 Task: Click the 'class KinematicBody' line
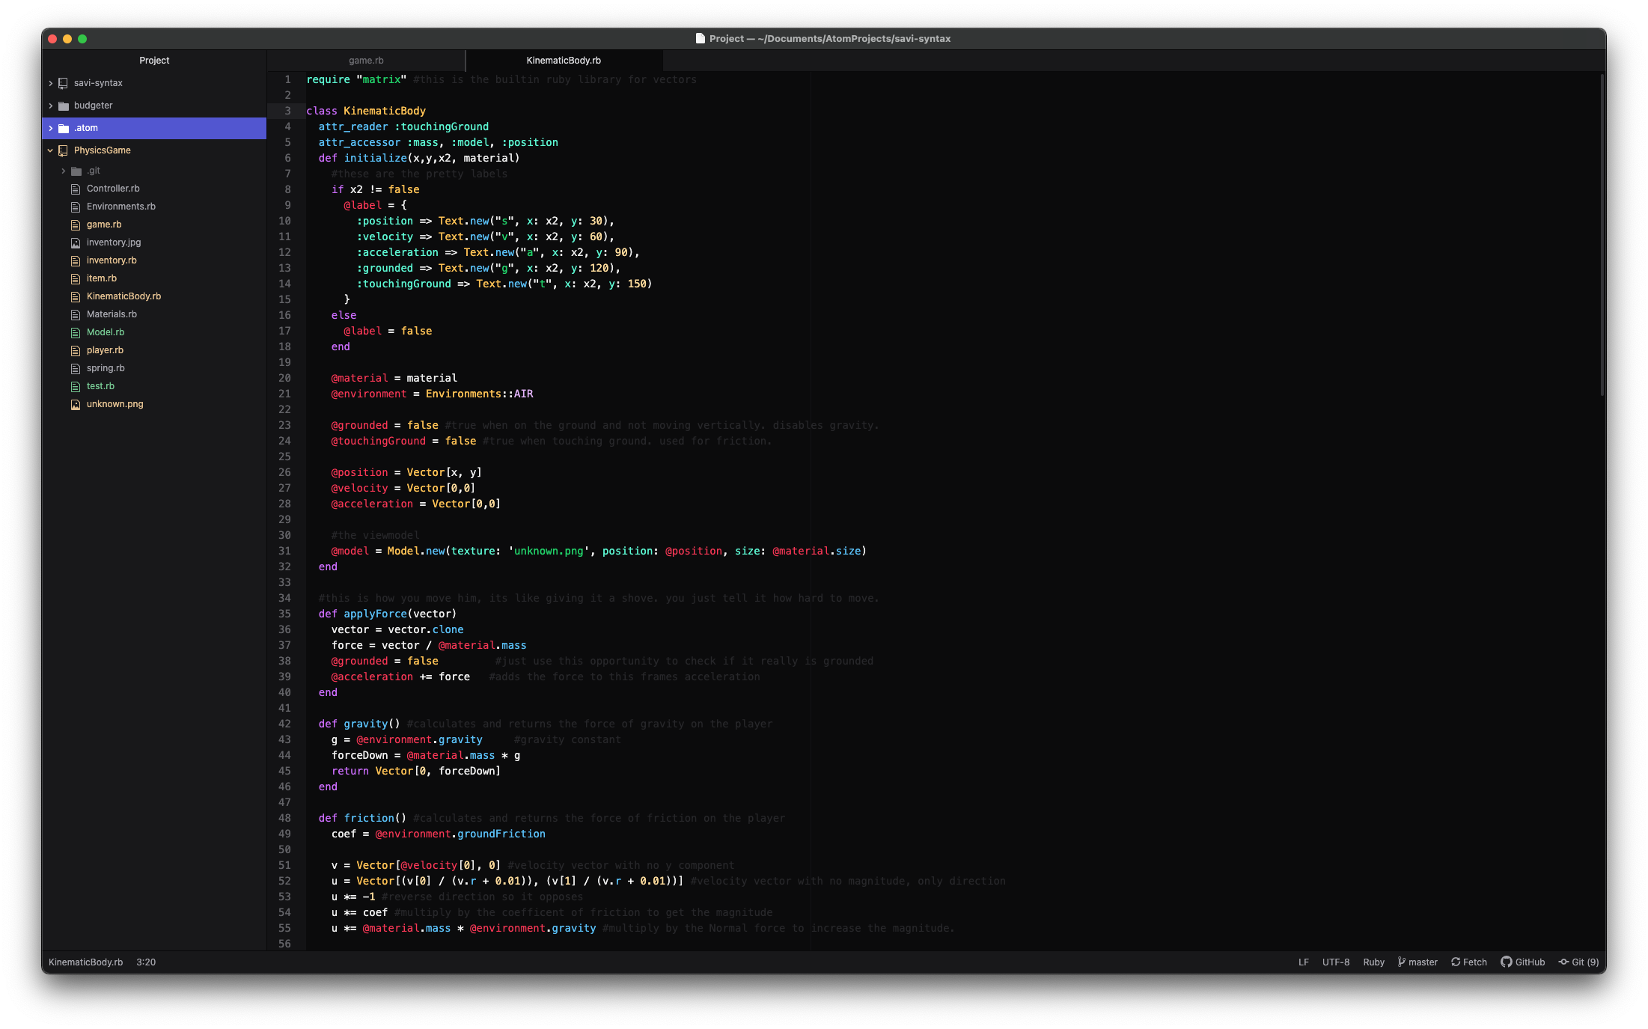tap(366, 111)
